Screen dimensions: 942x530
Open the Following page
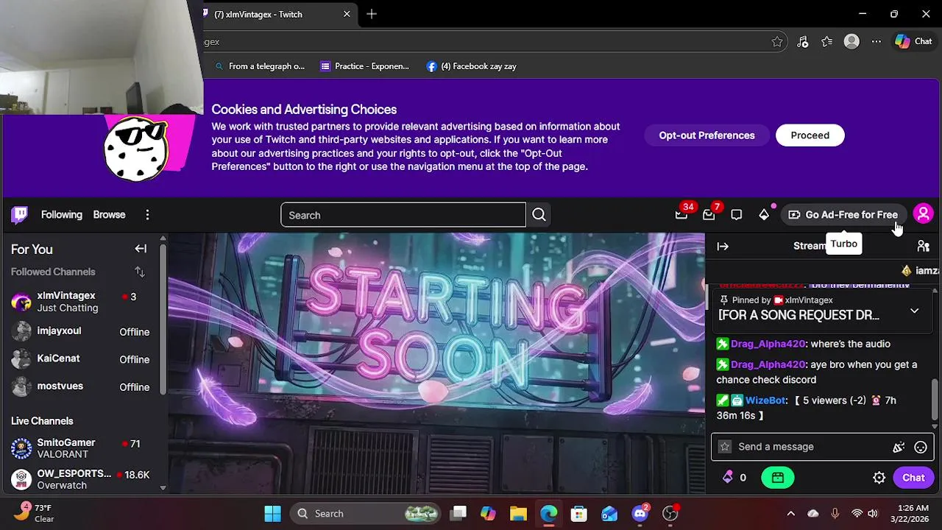click(x=62, y=215)
